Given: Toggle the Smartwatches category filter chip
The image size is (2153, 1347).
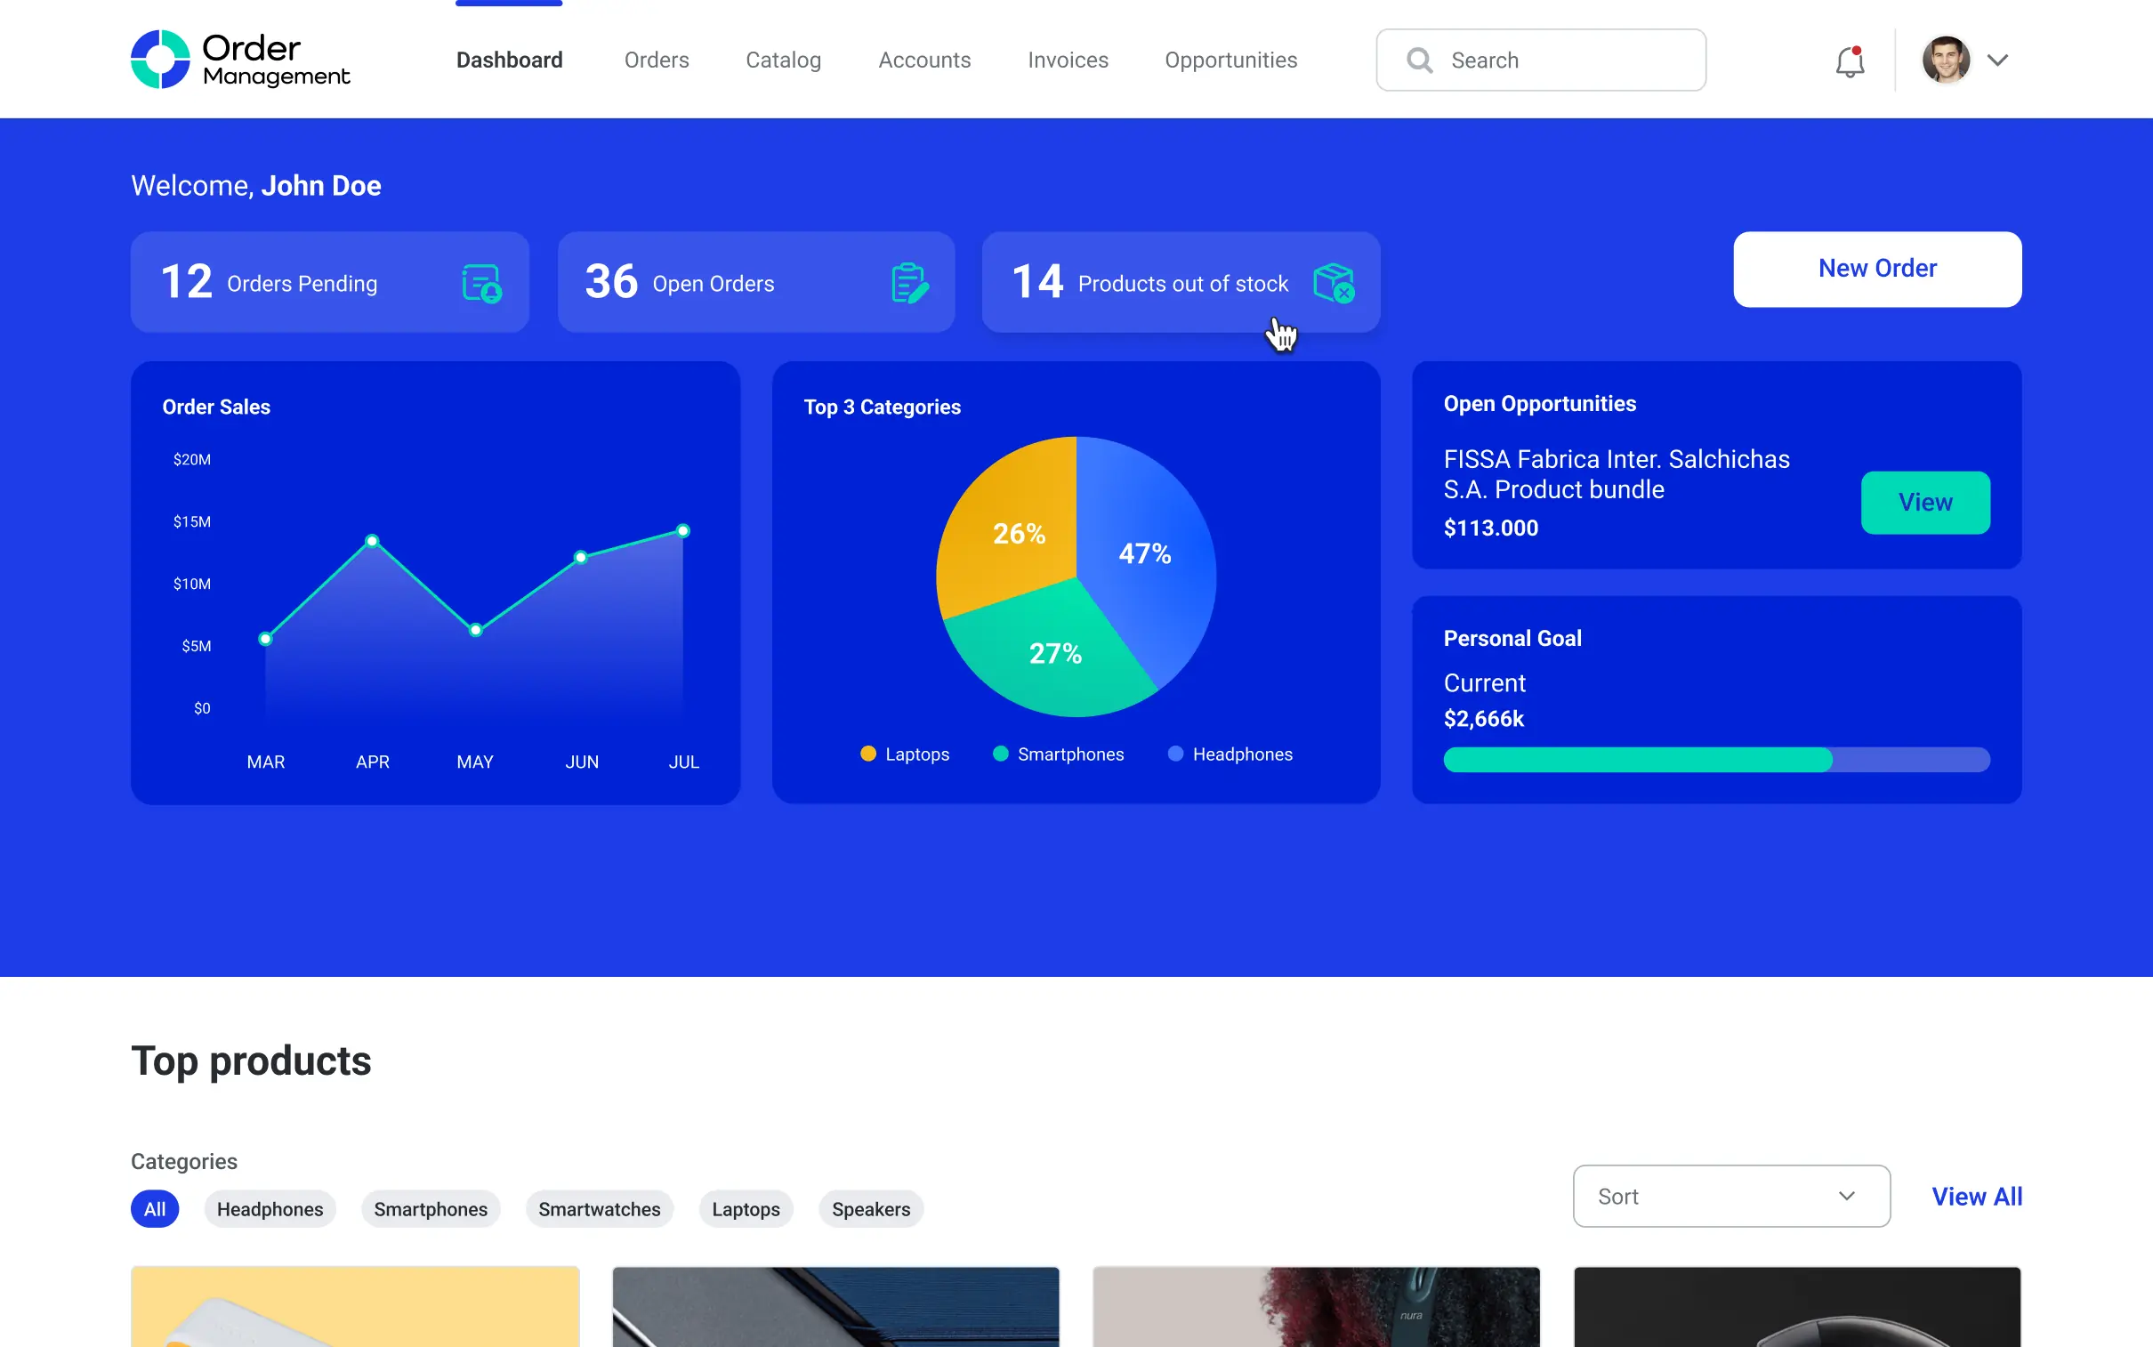Looking at the screenshot, I should pyautogui.click(x=600, y=1209).
